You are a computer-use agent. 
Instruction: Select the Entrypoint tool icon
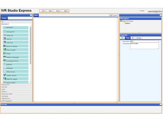point(5,32)
